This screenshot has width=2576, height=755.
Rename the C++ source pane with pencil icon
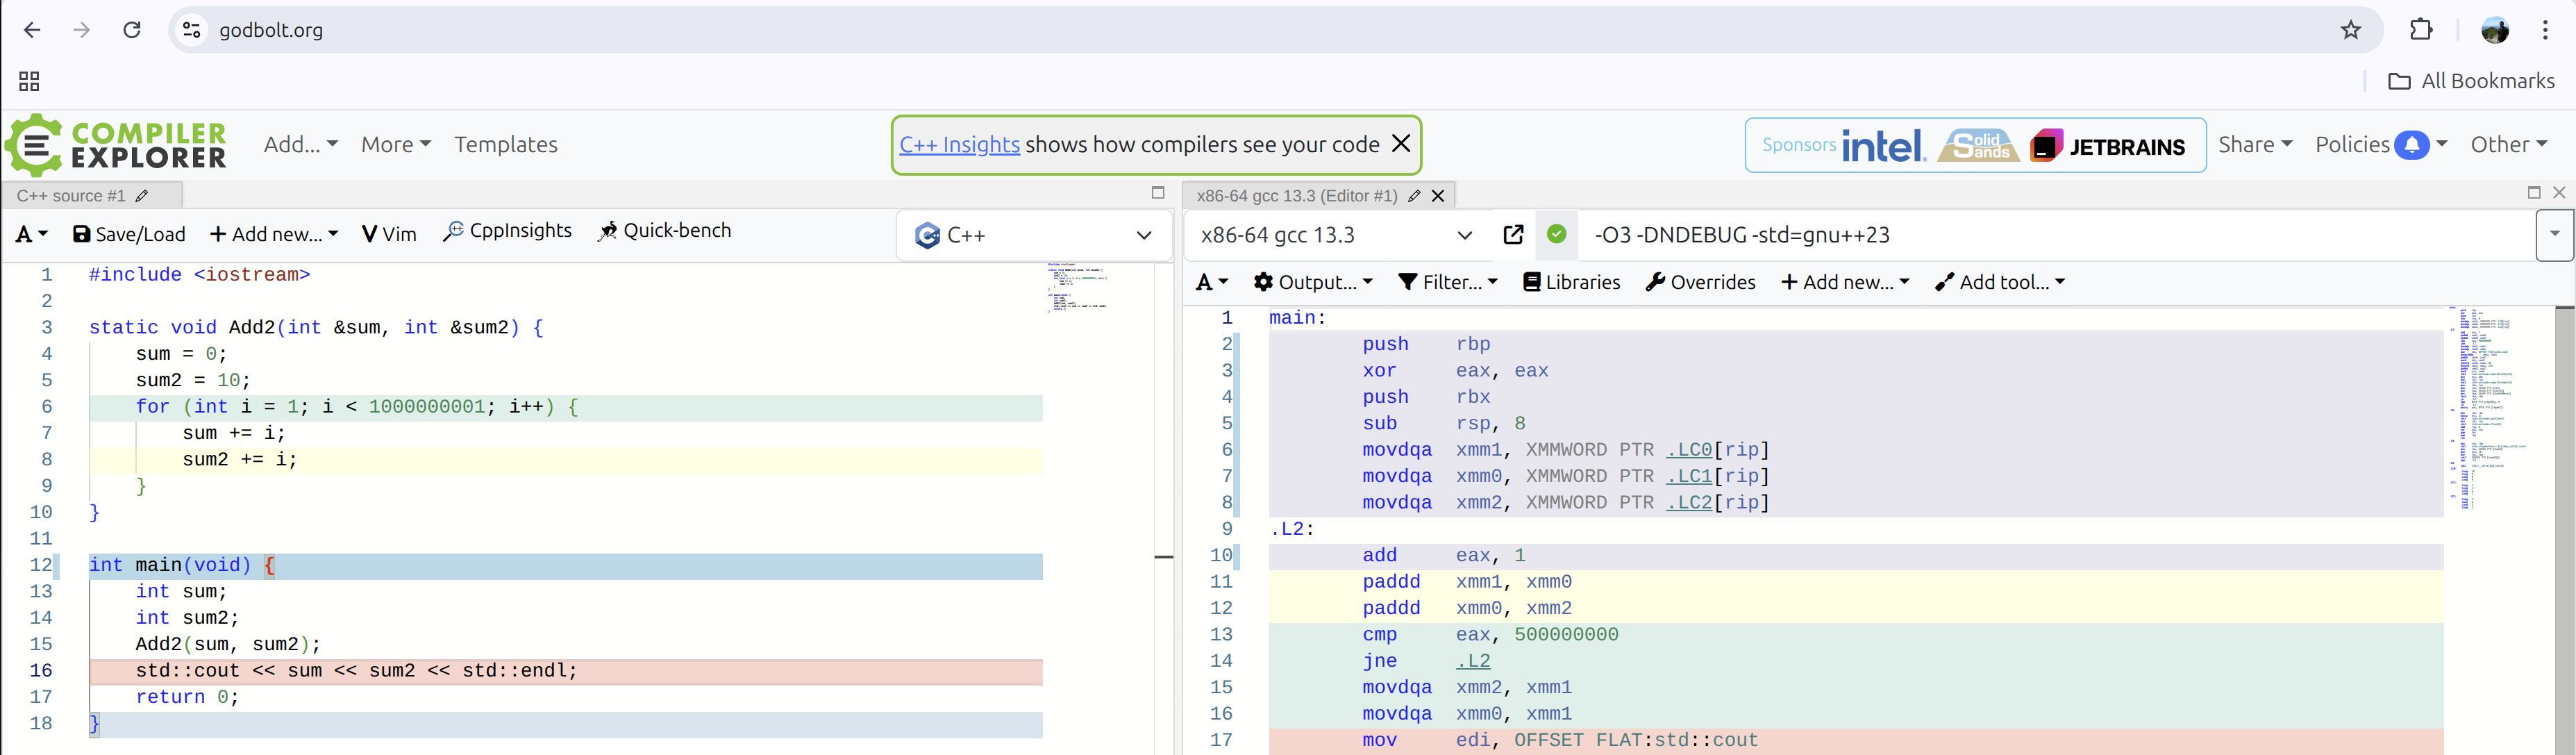(143, 196)
